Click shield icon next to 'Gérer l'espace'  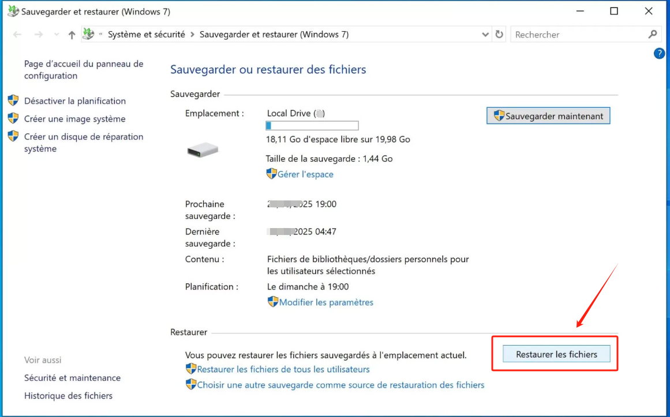271,173
